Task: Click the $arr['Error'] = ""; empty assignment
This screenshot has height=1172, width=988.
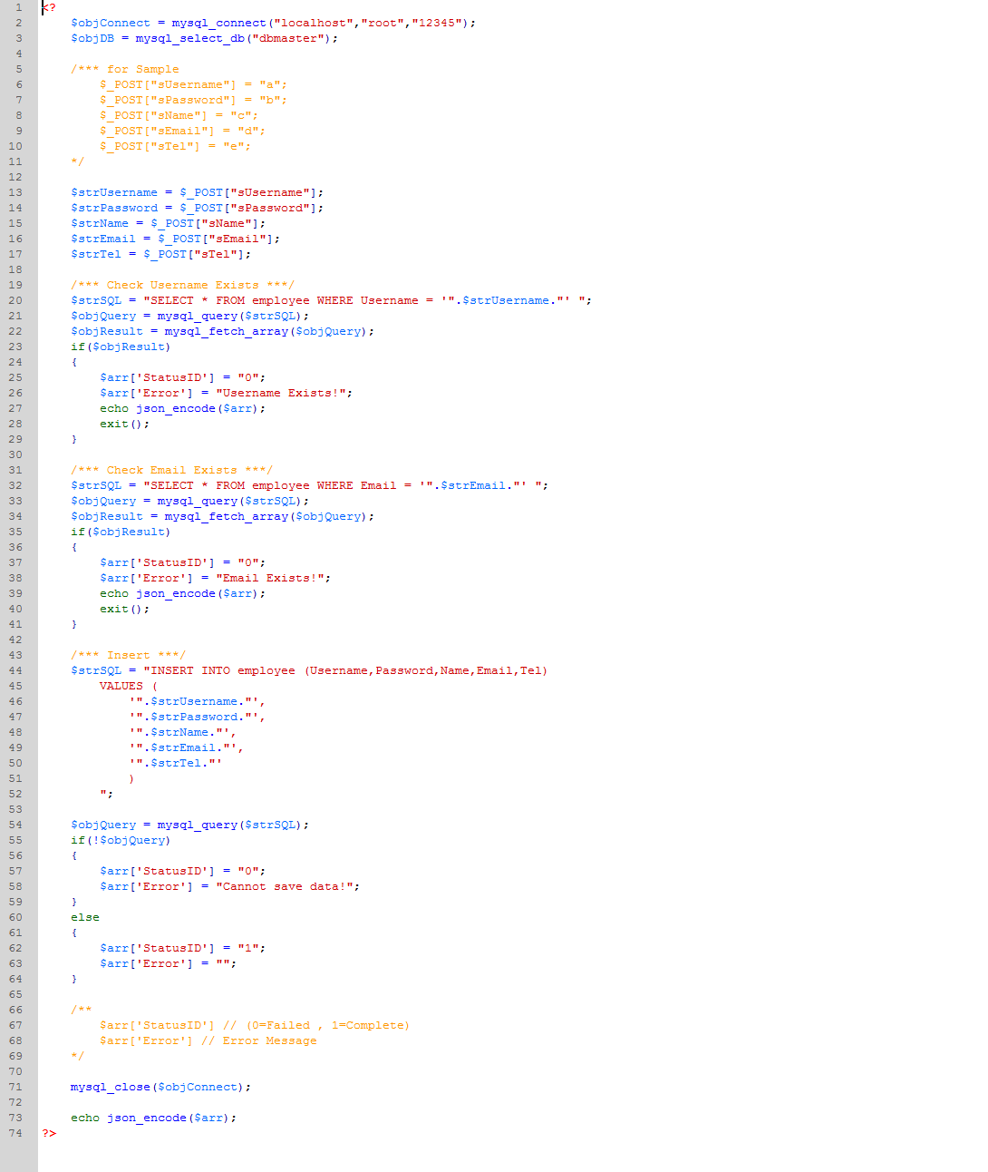Action: pyautogui.click(x=168, y=963)
